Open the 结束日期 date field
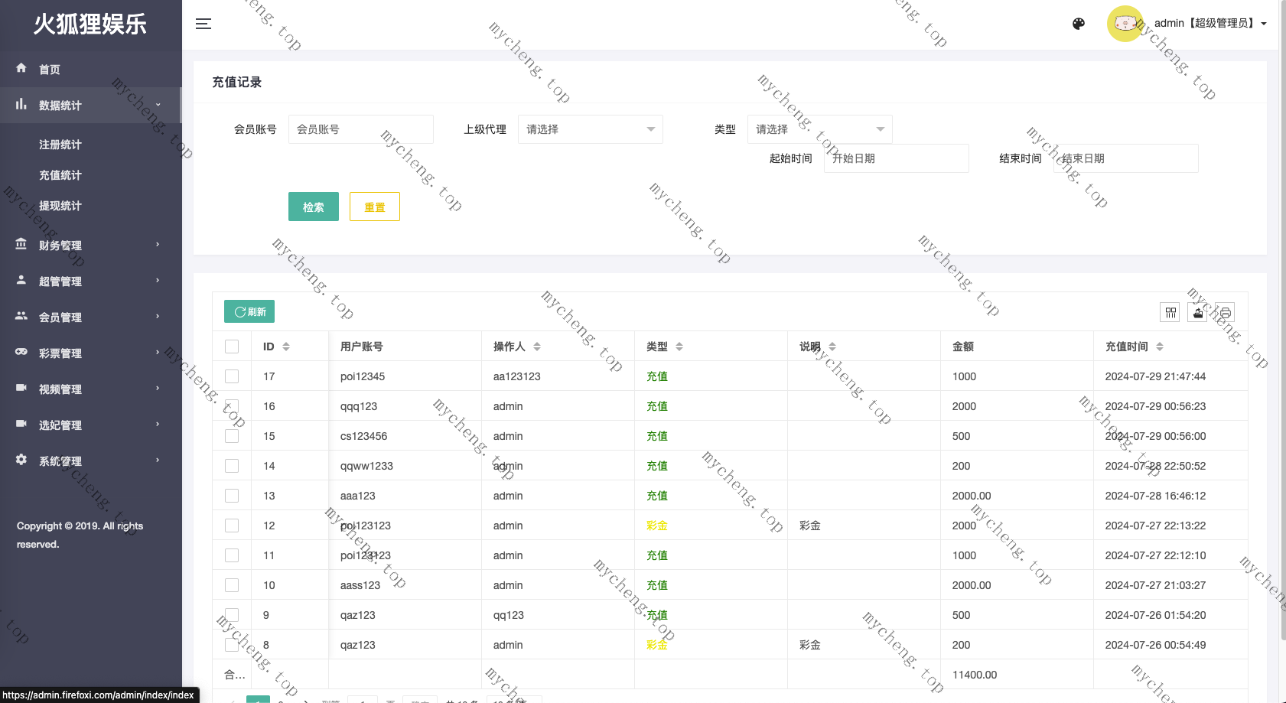The image size is (1286, 703). pos(1126,158)
